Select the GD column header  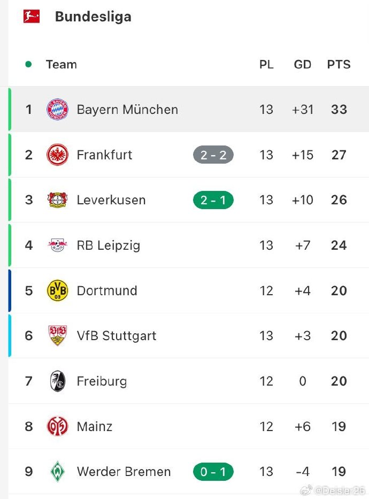click(x=302, y=65)
